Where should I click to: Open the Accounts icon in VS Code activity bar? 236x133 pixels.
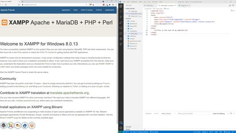coord(121,122)
